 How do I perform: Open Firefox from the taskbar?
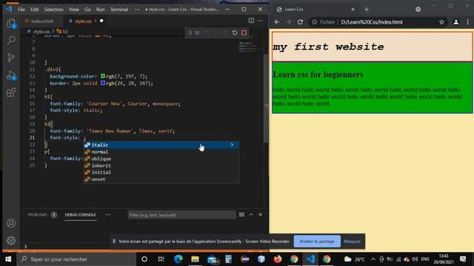(x=277, y=259)
